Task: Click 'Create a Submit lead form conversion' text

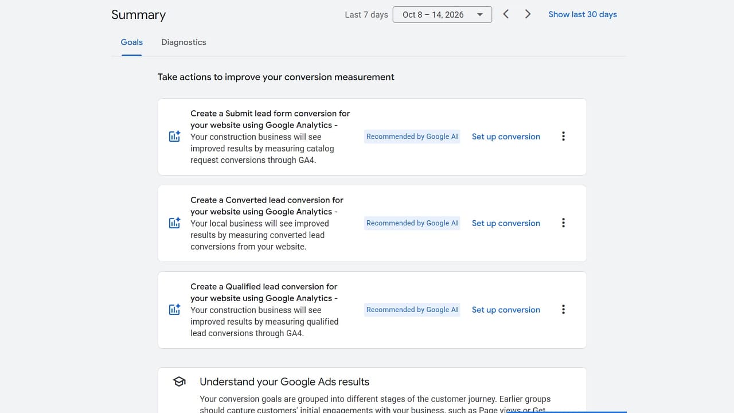Action: pos(270,119)
